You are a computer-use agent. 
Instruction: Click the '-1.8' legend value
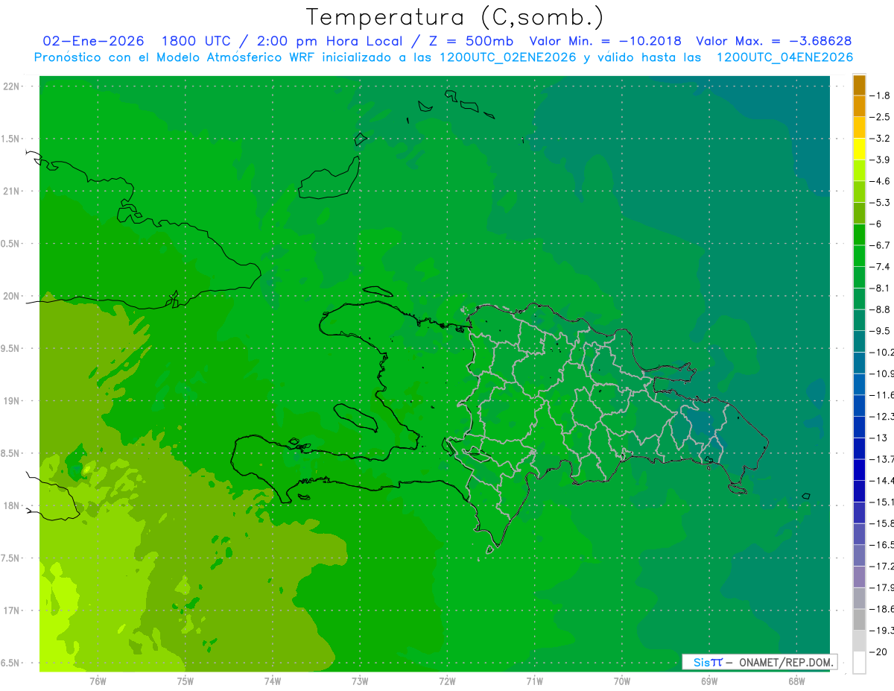click(880, 95)
